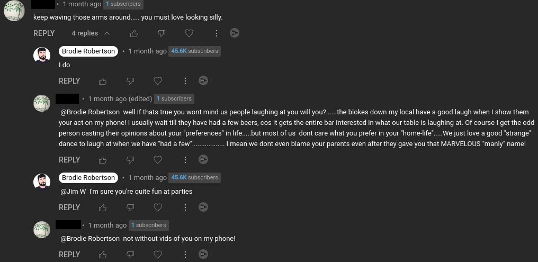The image size is (538, 262).
Task: Reply to the "quite fun at parties" comment
Action: 69,207
